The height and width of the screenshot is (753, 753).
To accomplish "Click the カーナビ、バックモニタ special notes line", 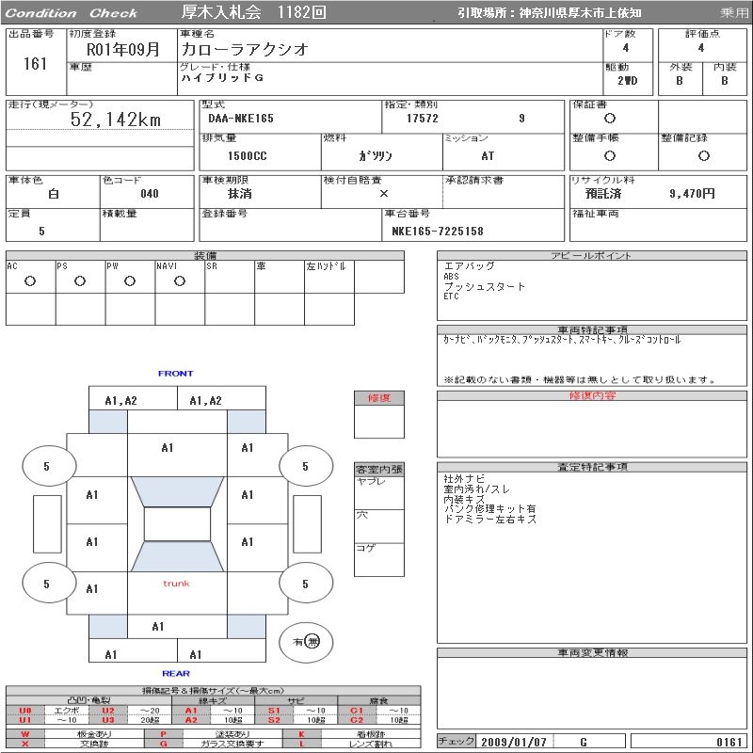I will pyautogui.click(x=562, y=340).
